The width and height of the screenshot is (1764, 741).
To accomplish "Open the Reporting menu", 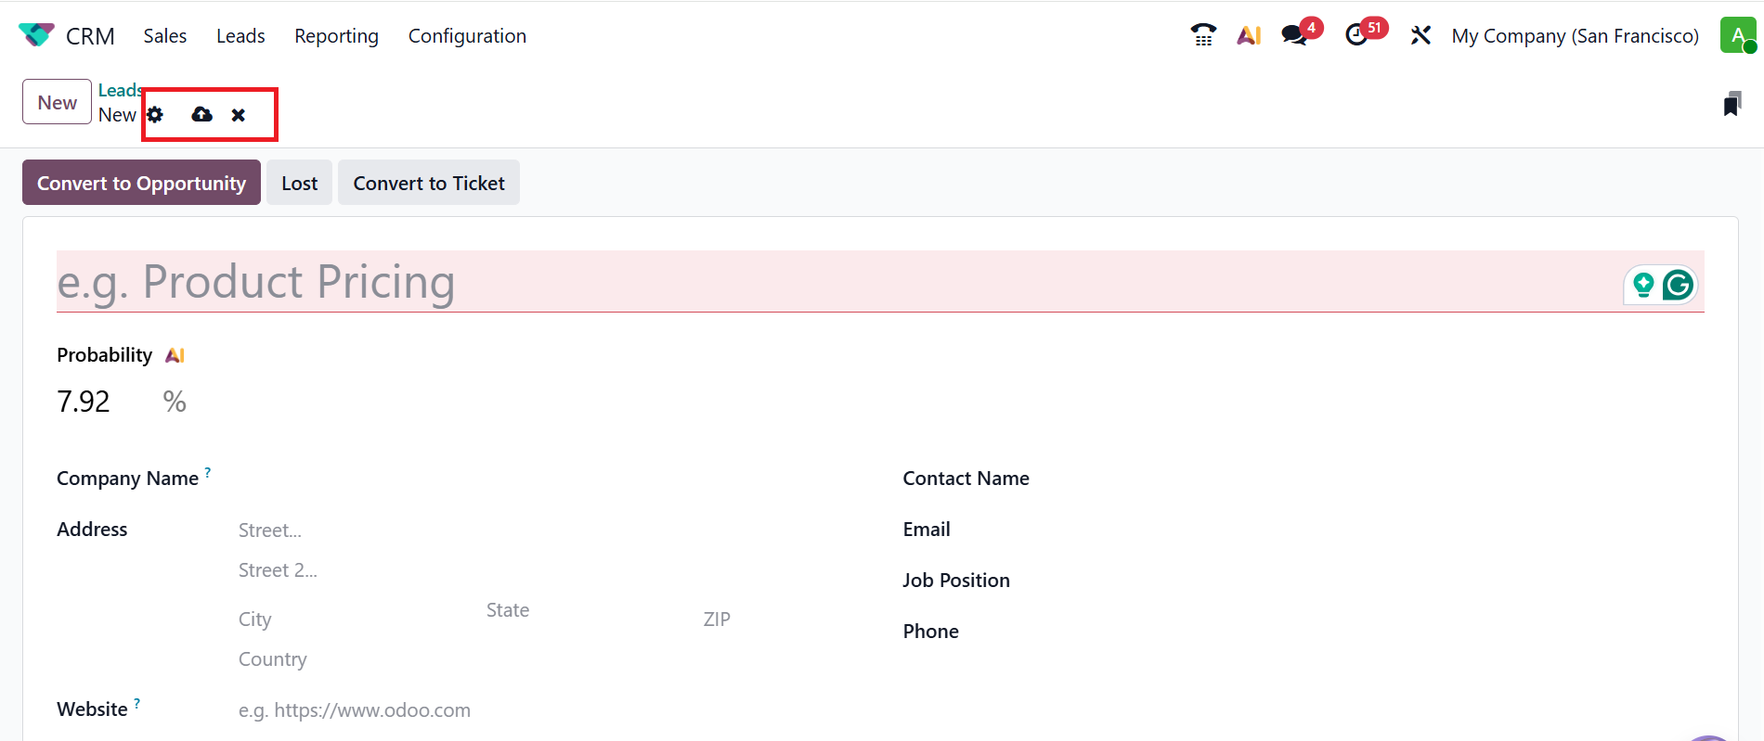I will [x=336, y=35].
